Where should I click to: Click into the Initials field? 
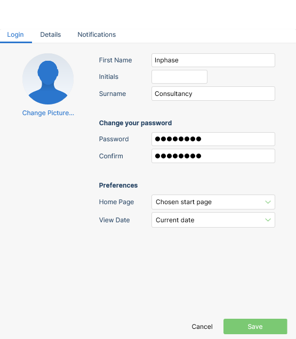(179, 77)
